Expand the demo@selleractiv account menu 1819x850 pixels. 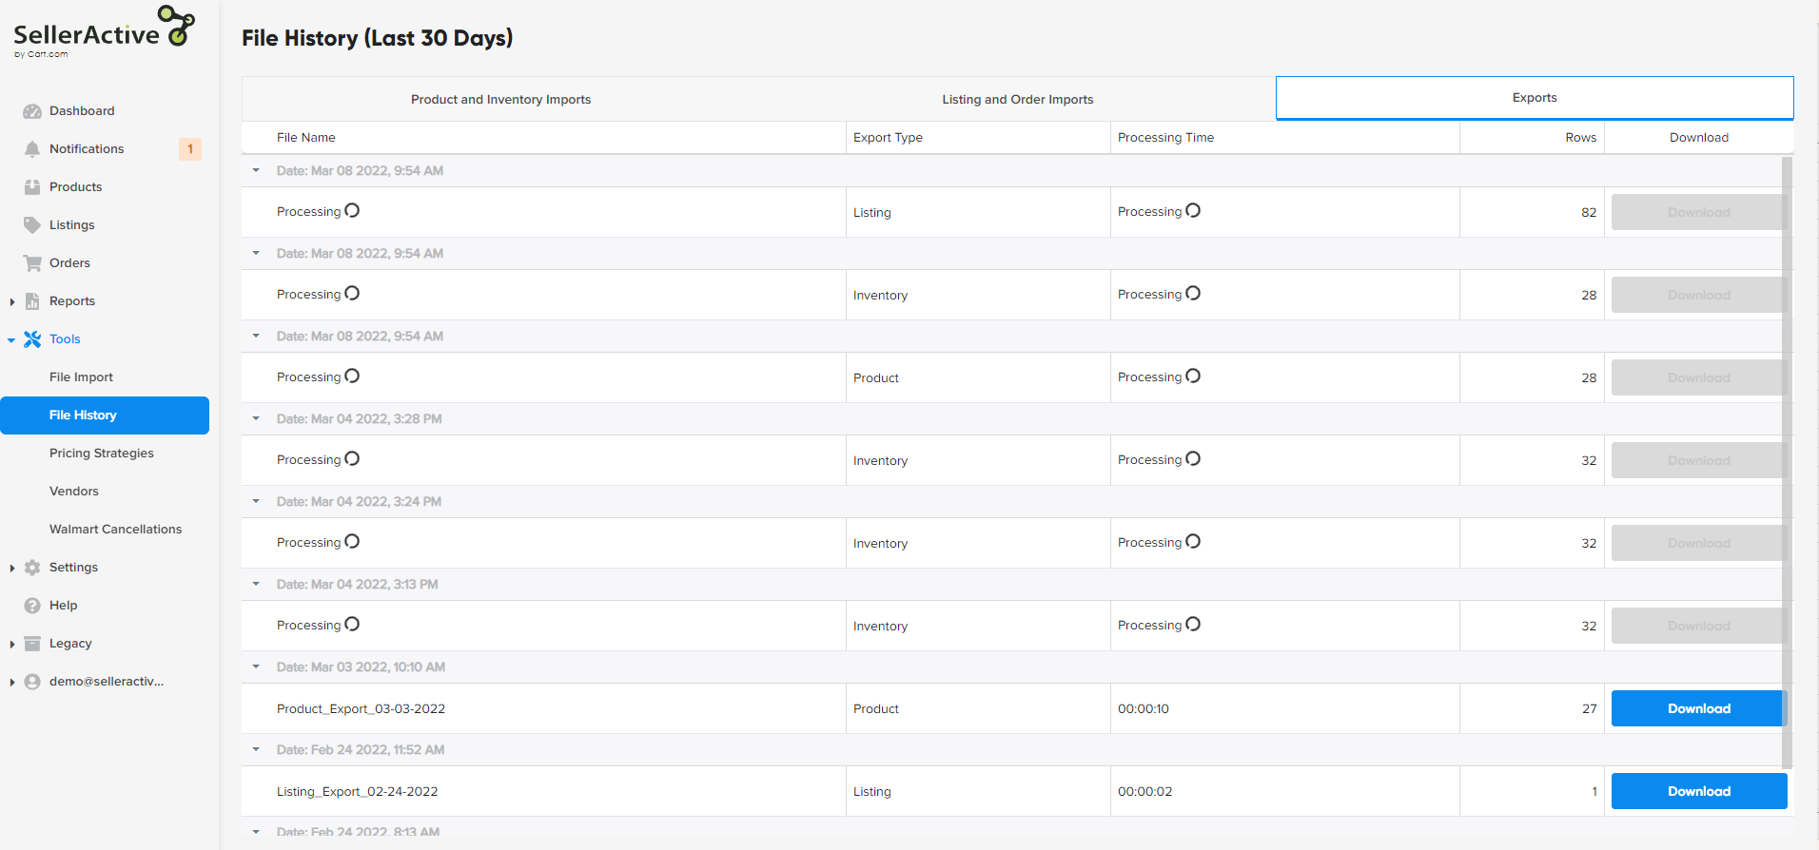pyautogui.click(x=11, y=682)
